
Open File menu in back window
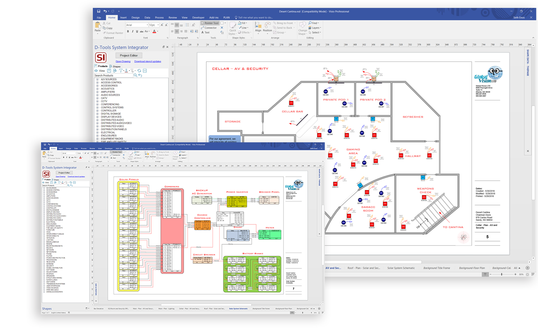point(99,18)
